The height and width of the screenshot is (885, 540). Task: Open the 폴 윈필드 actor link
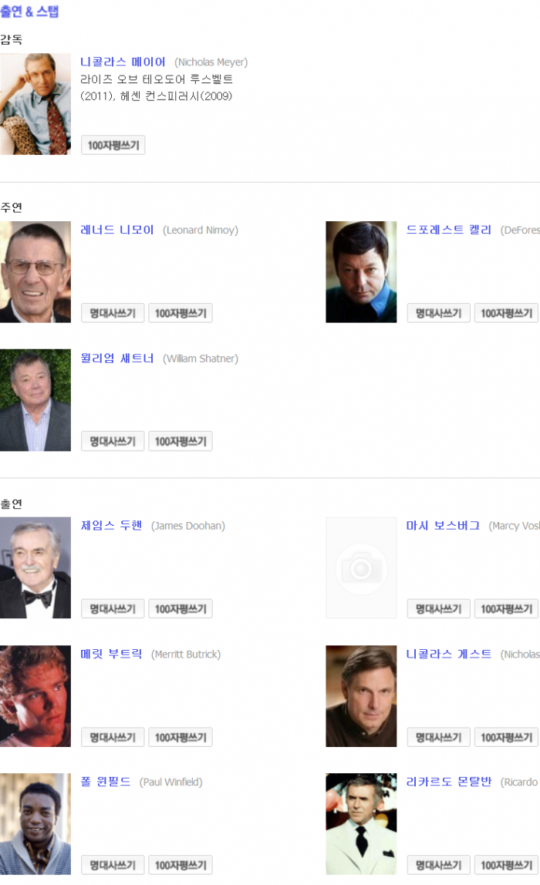pos(106,781)
